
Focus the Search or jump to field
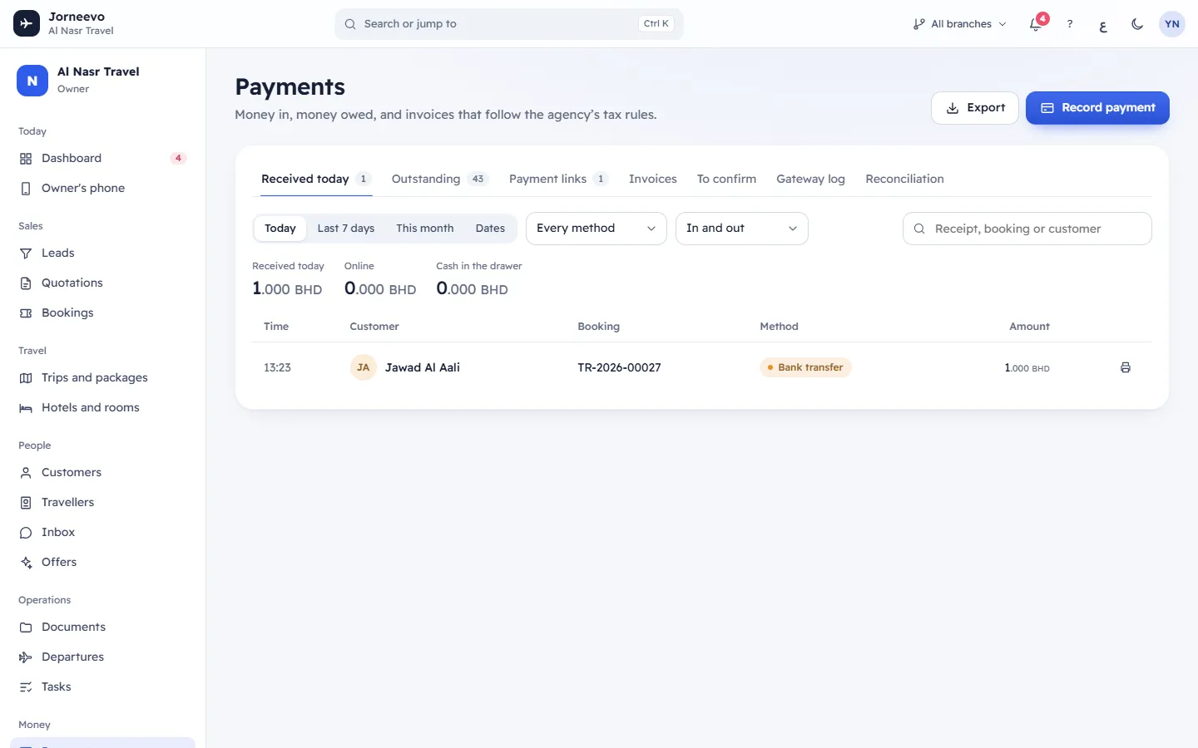[509, 24]
